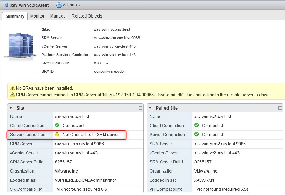Open the Related Objects tab
Image resolution: width=285 pixels, height=195 pixels.
pyautogui.click(x=87, y=16)
